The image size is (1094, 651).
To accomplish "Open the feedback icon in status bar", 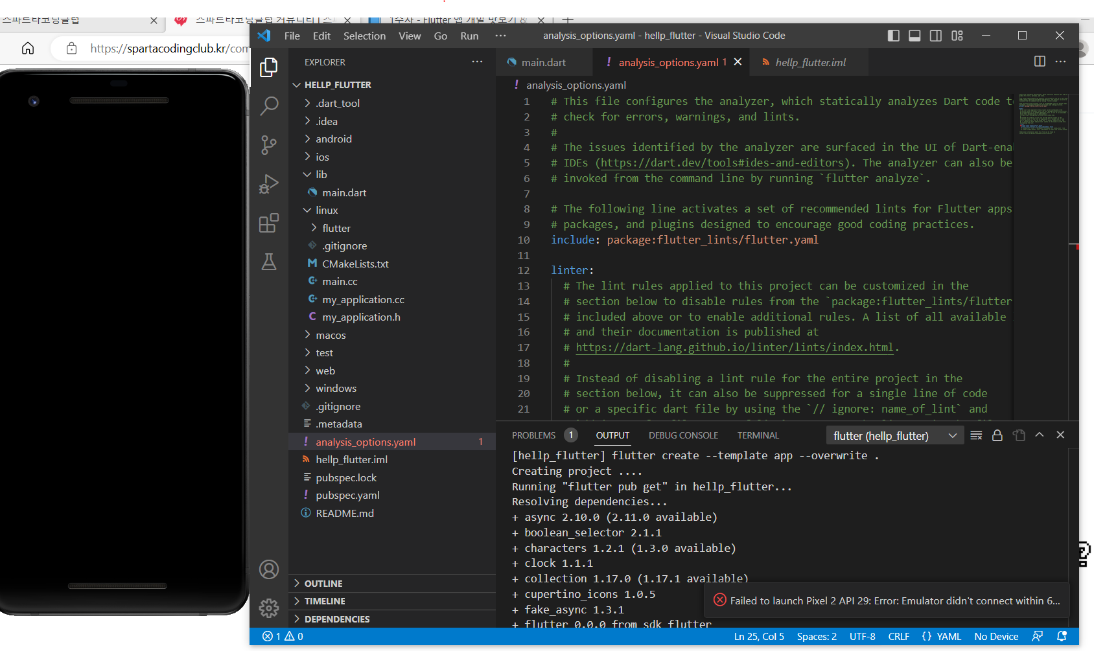I will pyautogui.click(x=1038, y=637).
